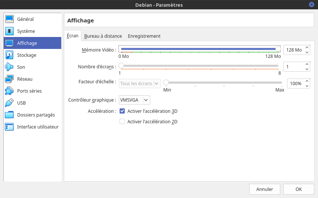318x198 pixels.
Task: Click the Annuler button
Action: tap(265, 189)
